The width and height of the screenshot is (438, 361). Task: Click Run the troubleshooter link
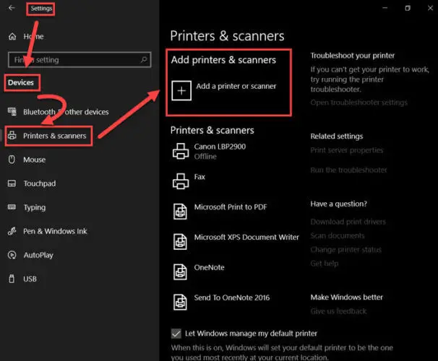tap(348, 170)
